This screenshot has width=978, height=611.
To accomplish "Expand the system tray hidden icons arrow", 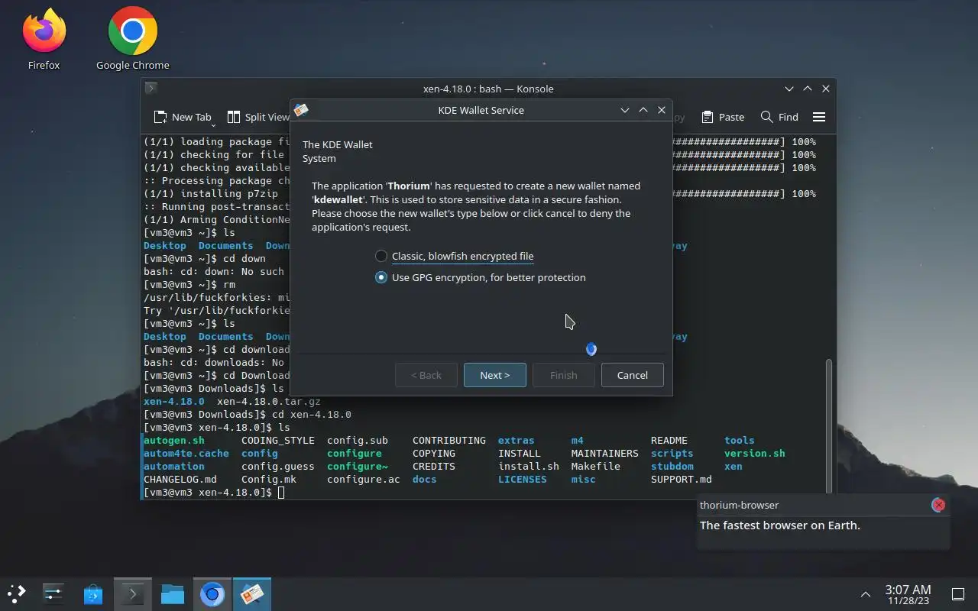I will tap(866, 594).
